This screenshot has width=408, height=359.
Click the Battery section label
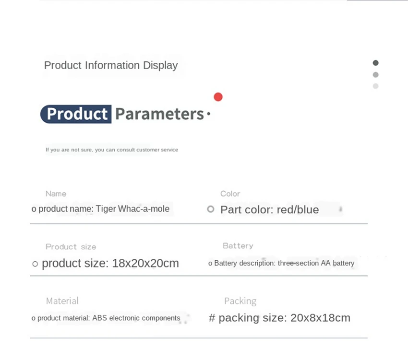(238, 246)
